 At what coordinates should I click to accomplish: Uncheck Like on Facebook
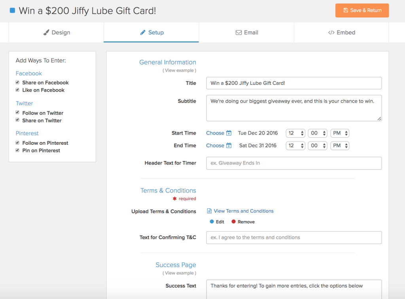(x=17, y=90)
